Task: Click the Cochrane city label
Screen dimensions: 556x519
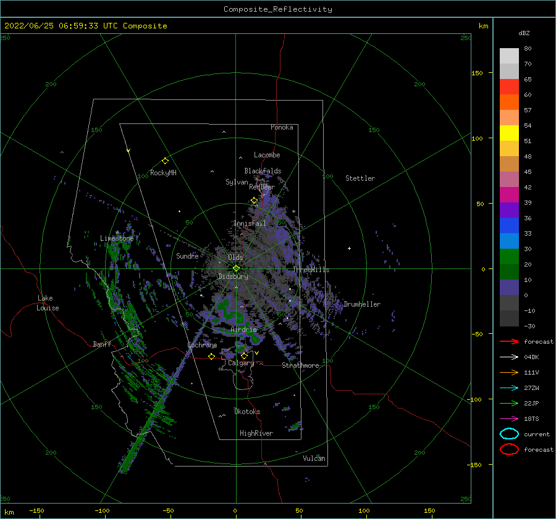Action: click(202, 345)
